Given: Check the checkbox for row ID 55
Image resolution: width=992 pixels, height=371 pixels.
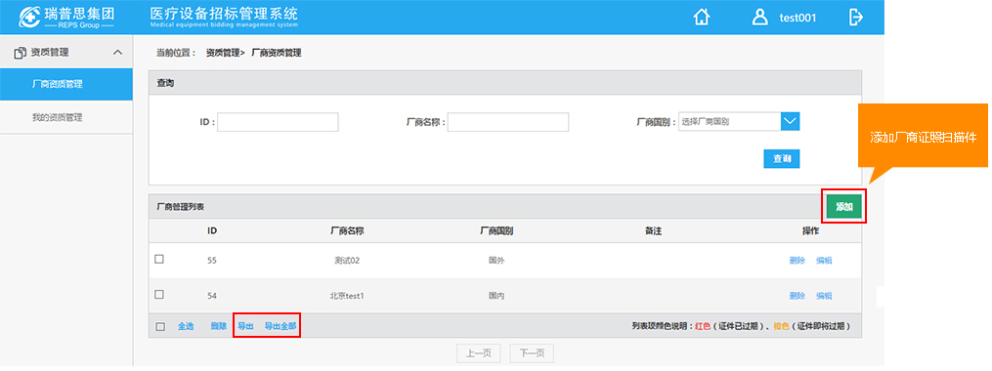Looking at the screenshot, I should pos(159,259).
